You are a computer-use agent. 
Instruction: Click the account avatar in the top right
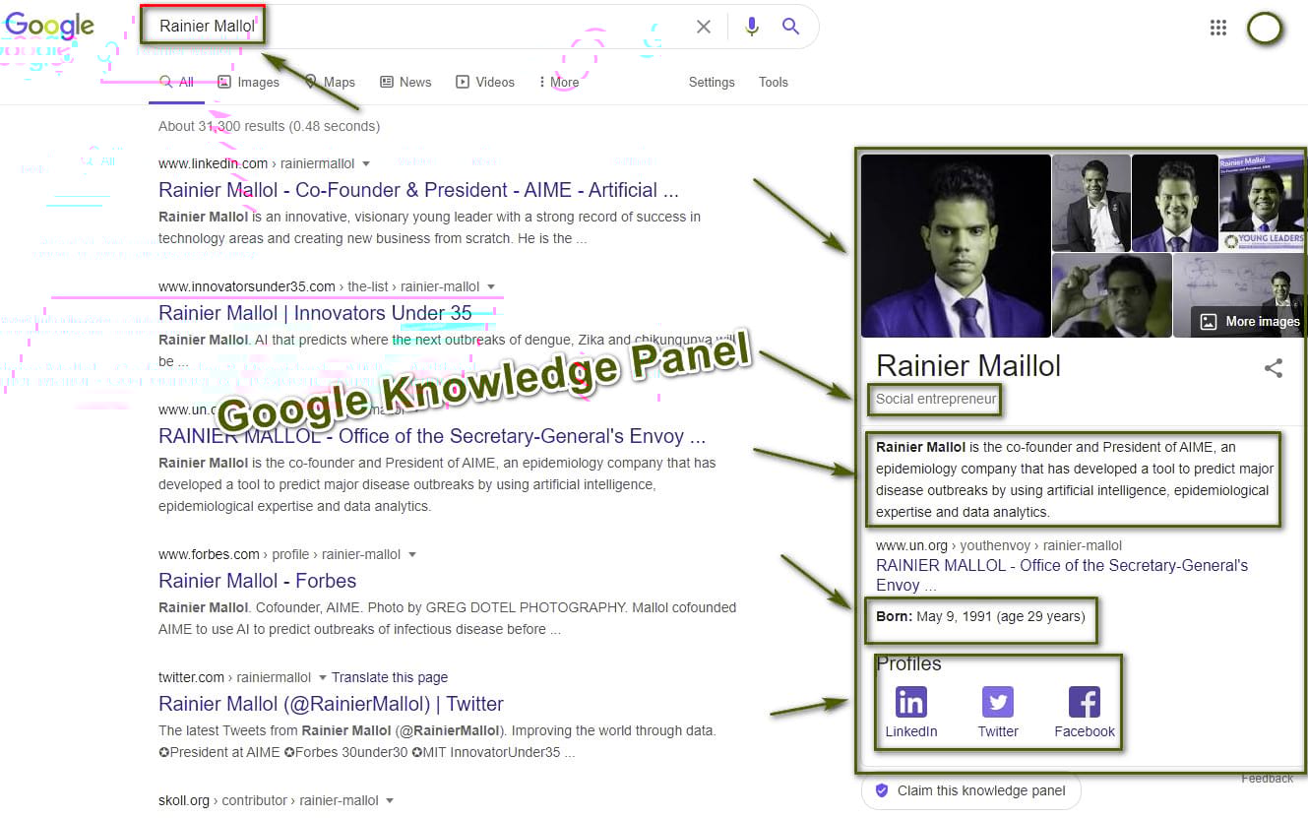(x=1265, y=29)
